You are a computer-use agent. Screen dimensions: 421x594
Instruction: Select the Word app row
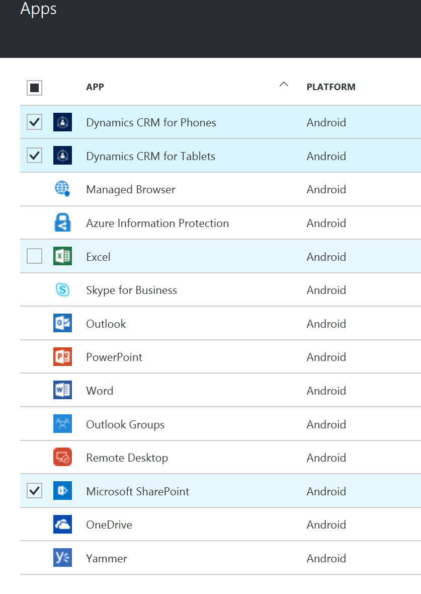(x=100, y=391)
